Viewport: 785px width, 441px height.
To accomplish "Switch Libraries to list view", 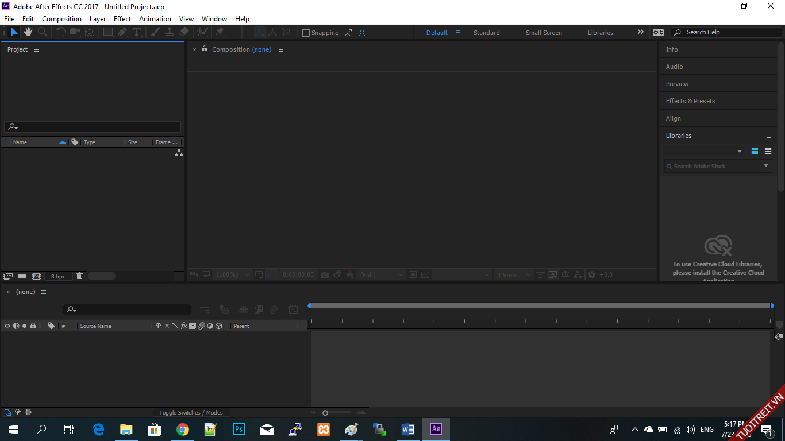I will (x=768, y=151).
